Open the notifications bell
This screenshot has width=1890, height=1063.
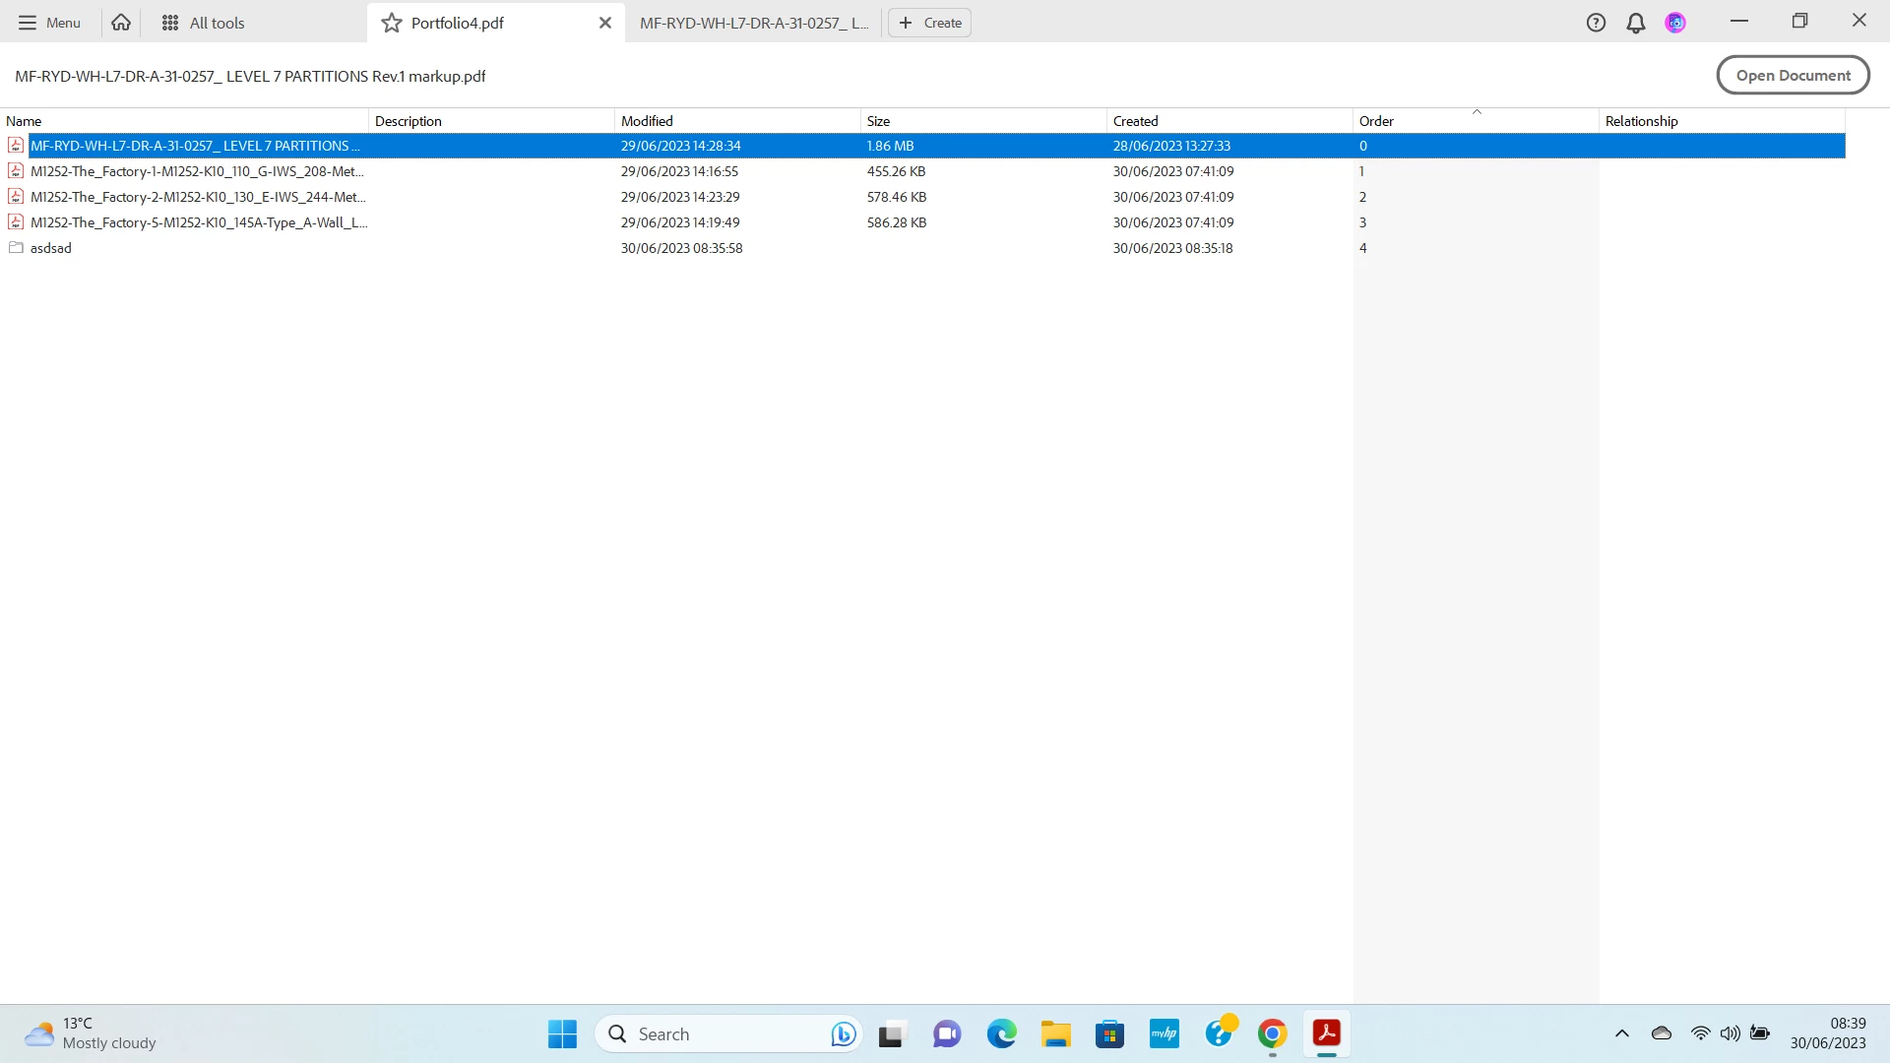[x=1635, y=23]
